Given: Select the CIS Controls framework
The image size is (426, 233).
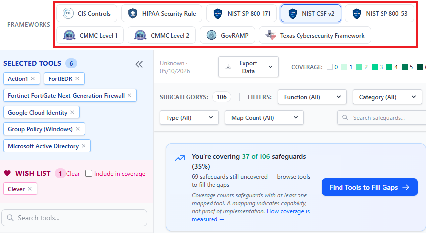Looking at the screenshot, I should [x=86, y=13].
